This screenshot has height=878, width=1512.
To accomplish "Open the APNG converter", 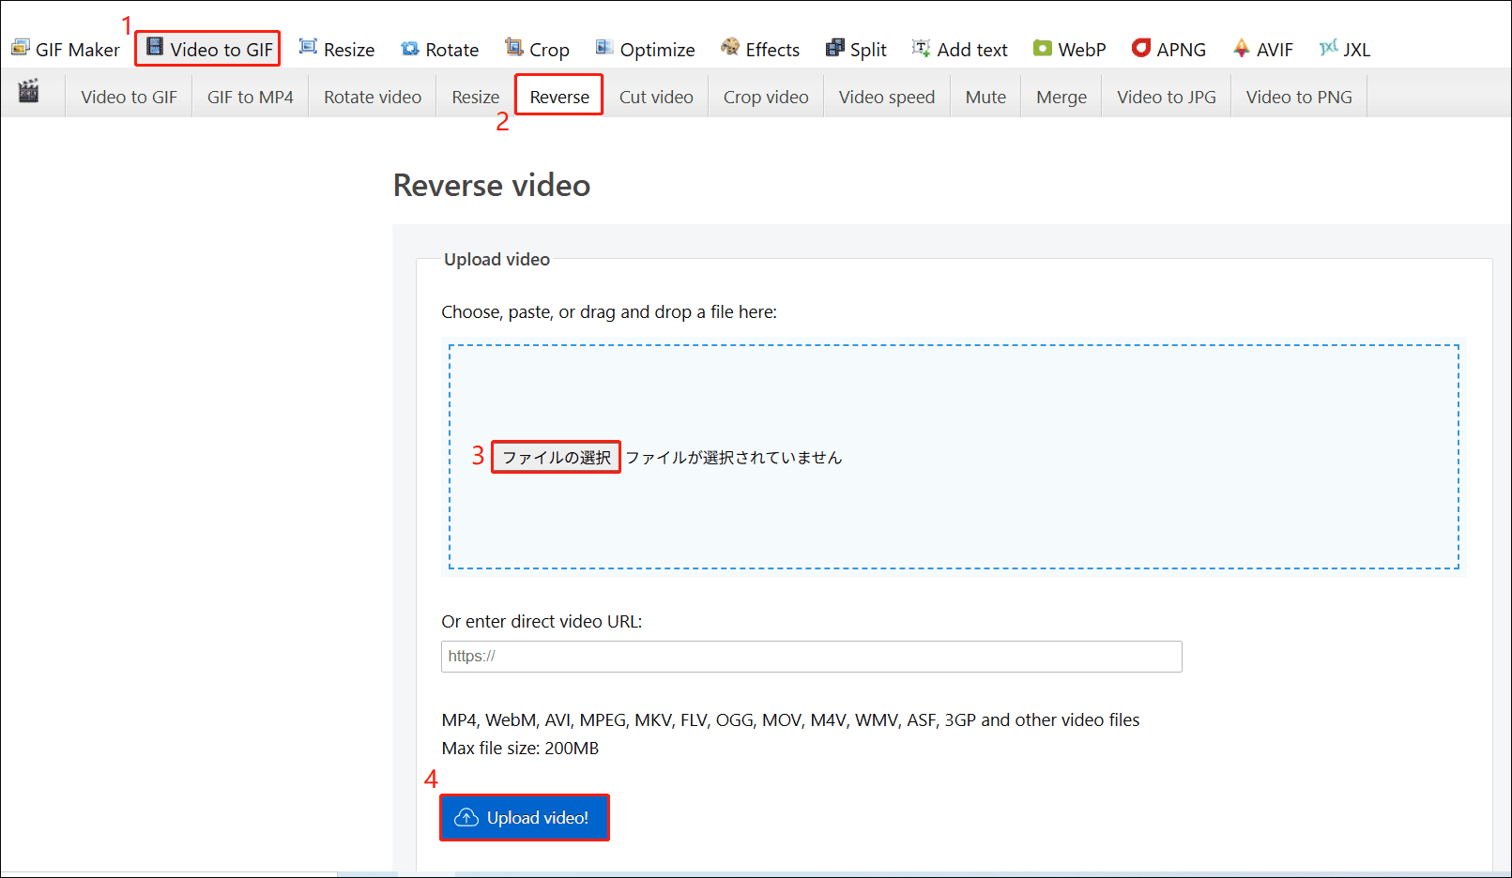I will pos(1168,49).
